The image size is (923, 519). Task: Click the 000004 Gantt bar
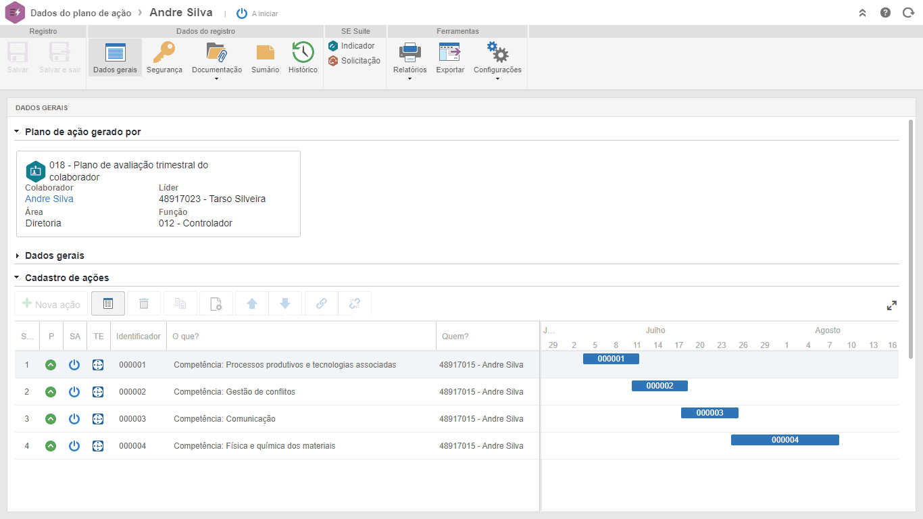(784, 440)
